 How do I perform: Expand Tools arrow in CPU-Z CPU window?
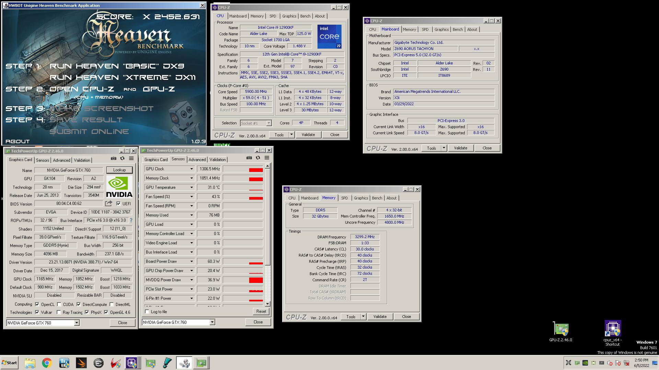tap(291, 135)
